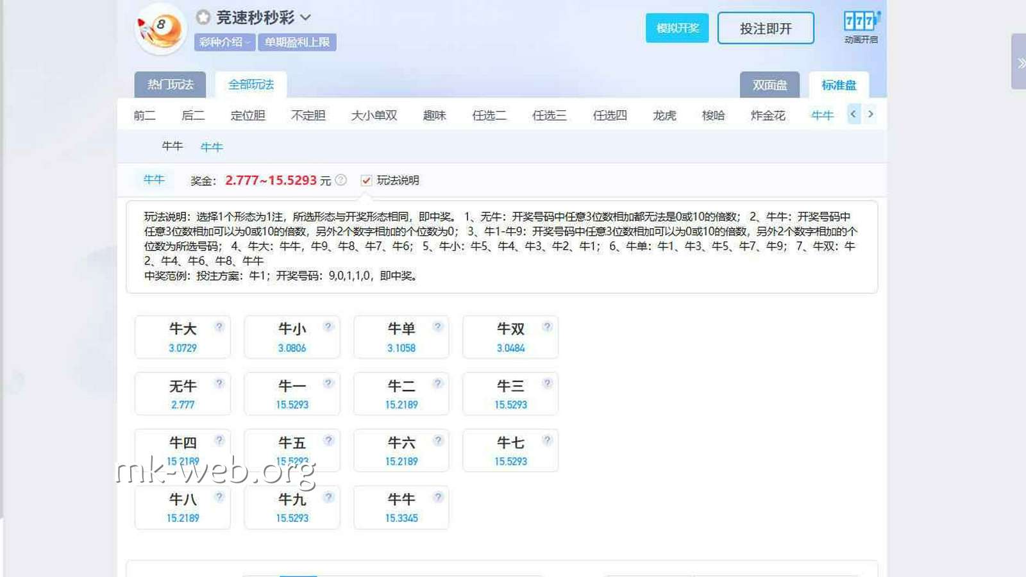
Task: Click the question mark on the 牛单 card
Action: (438, 326)
